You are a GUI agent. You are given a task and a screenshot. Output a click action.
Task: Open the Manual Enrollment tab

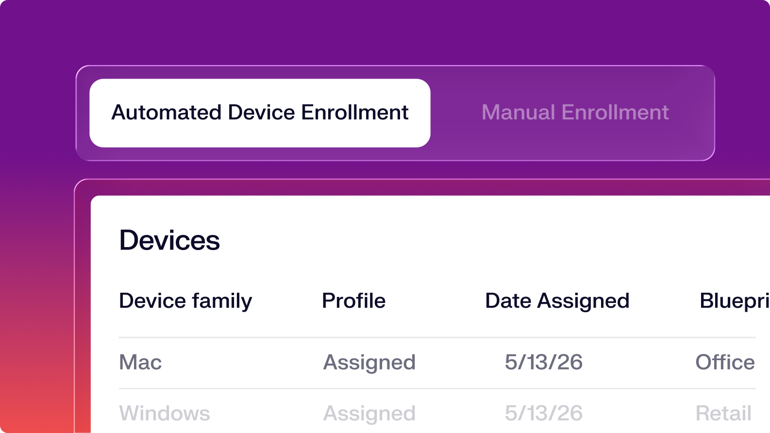point(575,113)
